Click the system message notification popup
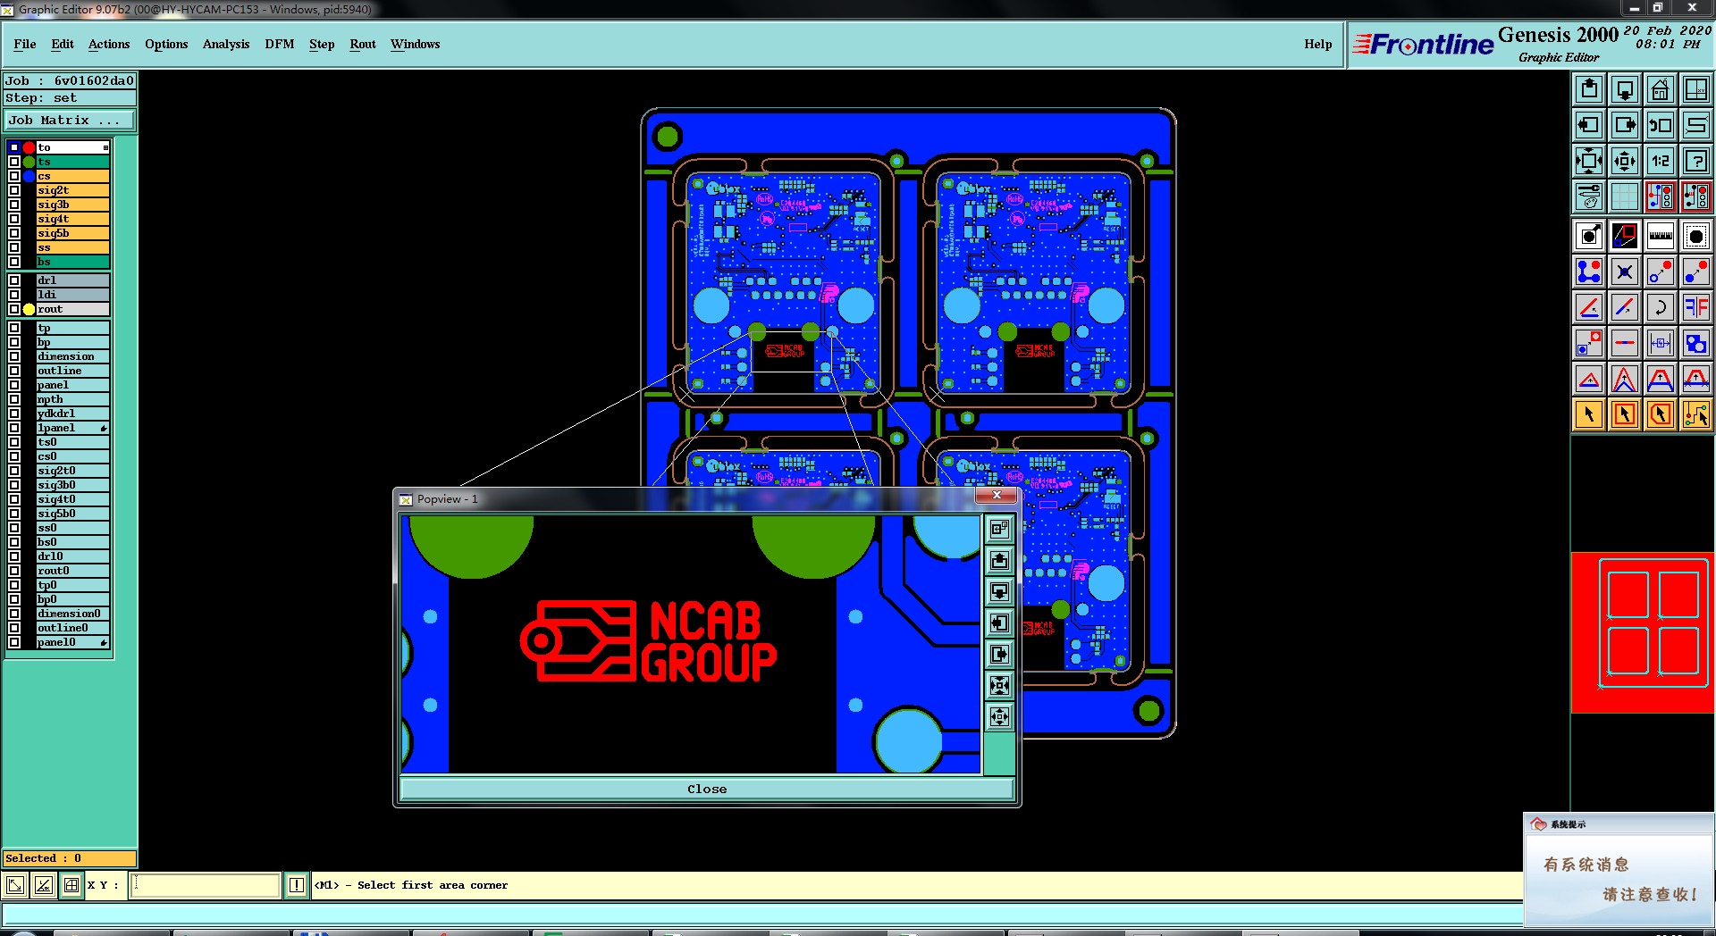 [1619, 870]
